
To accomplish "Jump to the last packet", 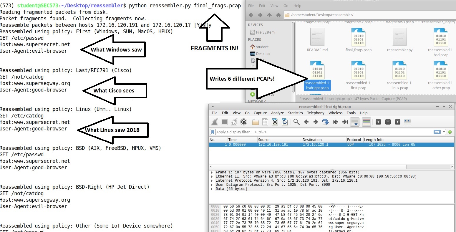I will [345, 122].
